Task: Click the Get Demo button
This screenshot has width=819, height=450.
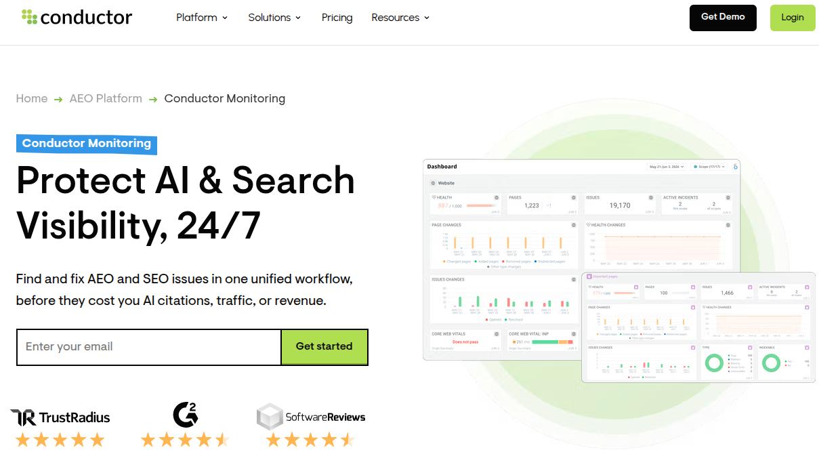Action: tap(723, 18)
